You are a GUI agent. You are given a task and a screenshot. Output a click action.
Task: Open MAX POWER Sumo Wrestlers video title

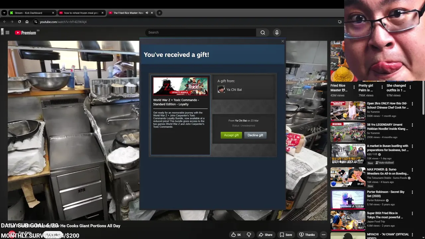click(387, 171)
